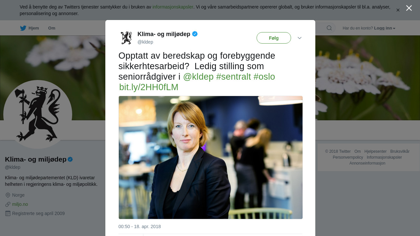Click the verified badge beside profile name
Screen dimensions: 420x236
pos(70,160)
